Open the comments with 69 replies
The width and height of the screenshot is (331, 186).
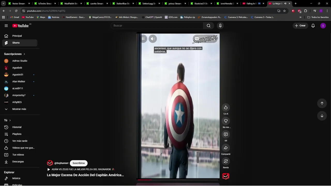(226, 134)
